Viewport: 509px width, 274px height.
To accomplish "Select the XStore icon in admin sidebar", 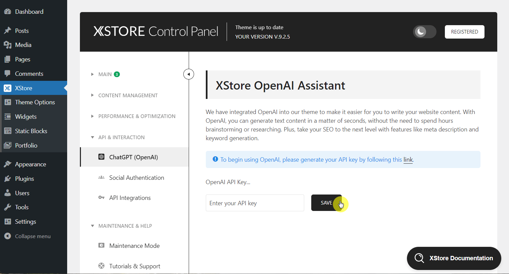I will pos(7,88).
